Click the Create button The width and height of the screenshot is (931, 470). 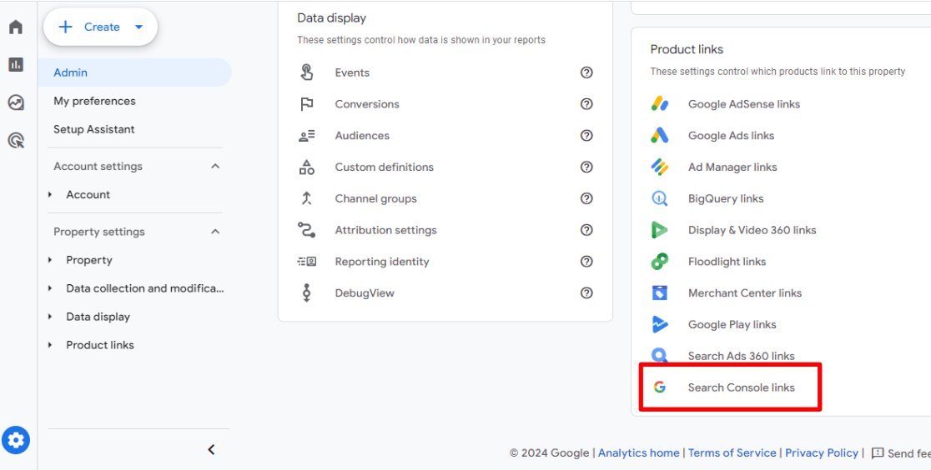point(100,27)
